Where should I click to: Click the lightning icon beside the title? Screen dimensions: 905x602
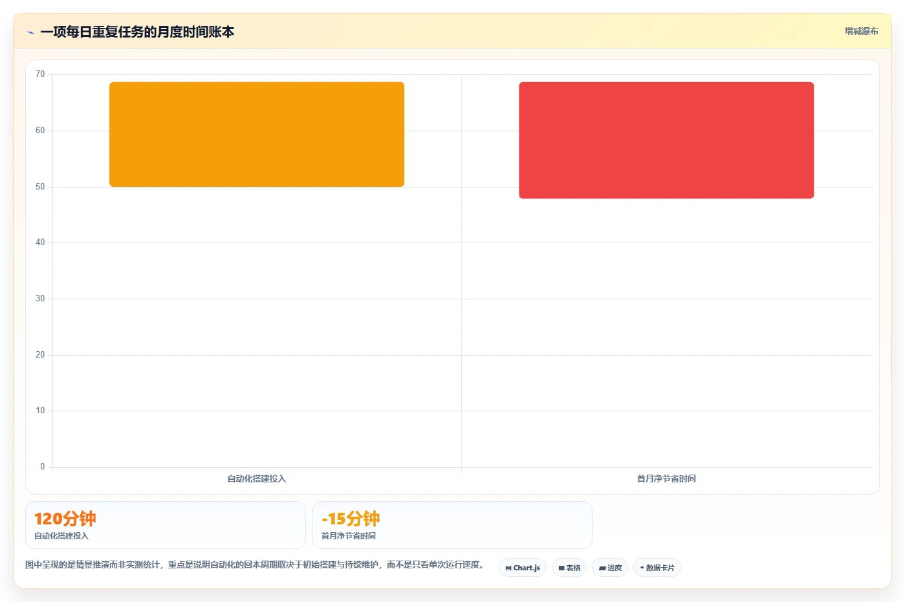tap(30, 32)
